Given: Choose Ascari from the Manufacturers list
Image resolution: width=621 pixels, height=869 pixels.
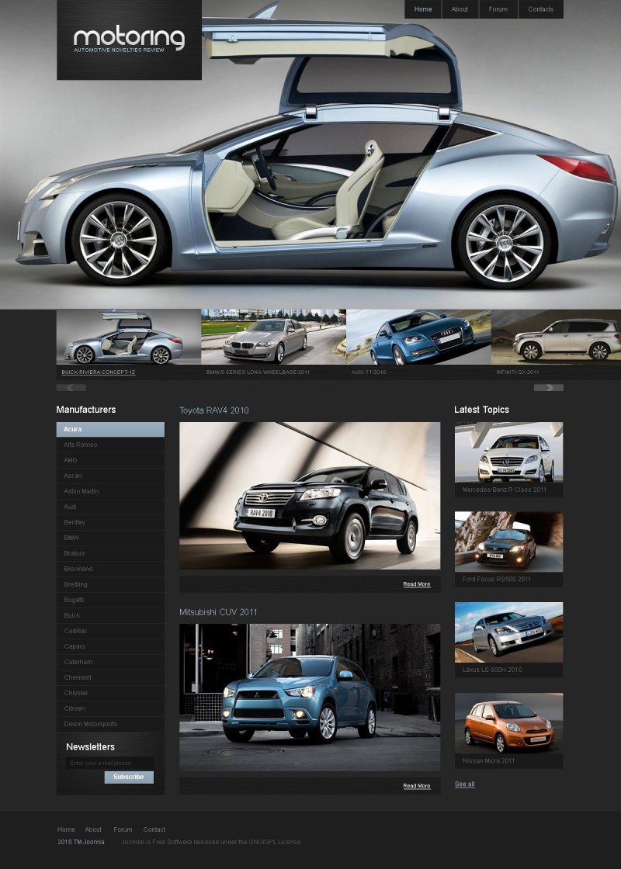Looking at the screenshot, I should coord(110,476).
